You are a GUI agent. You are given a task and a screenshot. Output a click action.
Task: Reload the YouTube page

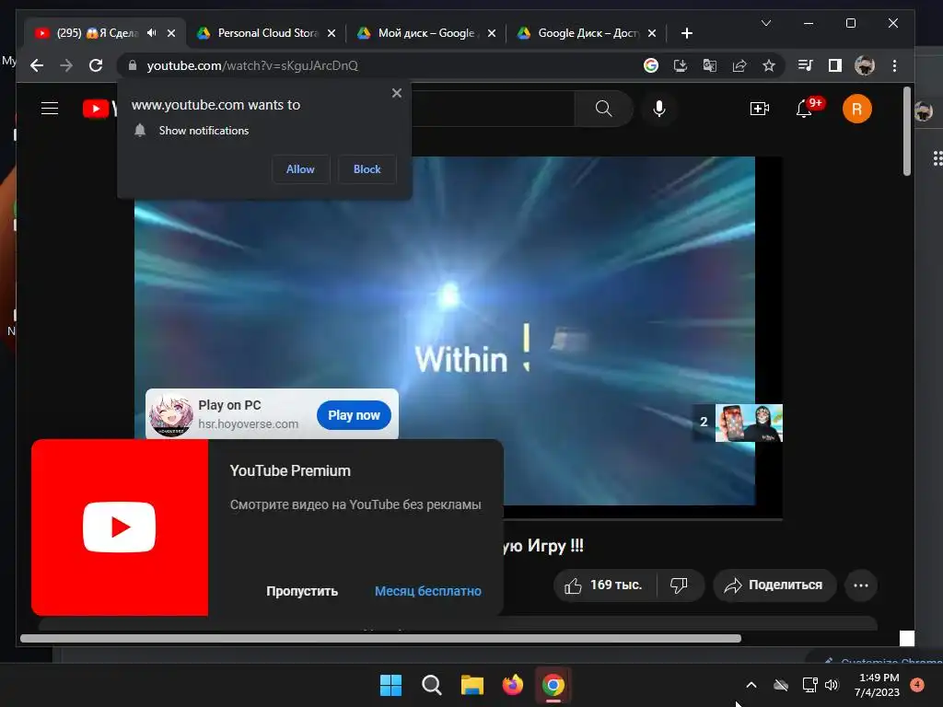[x=96, y=65]
